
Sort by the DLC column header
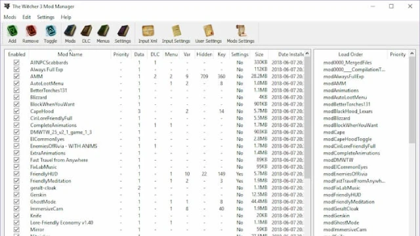tap(155, 54)
